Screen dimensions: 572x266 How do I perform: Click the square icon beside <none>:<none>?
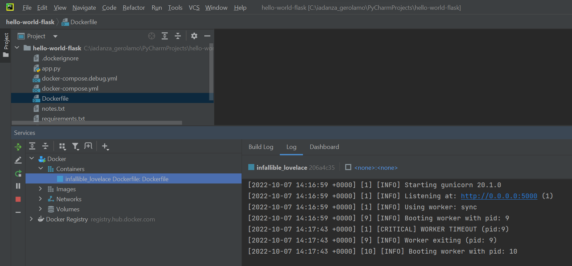click(x=348, y=167)
